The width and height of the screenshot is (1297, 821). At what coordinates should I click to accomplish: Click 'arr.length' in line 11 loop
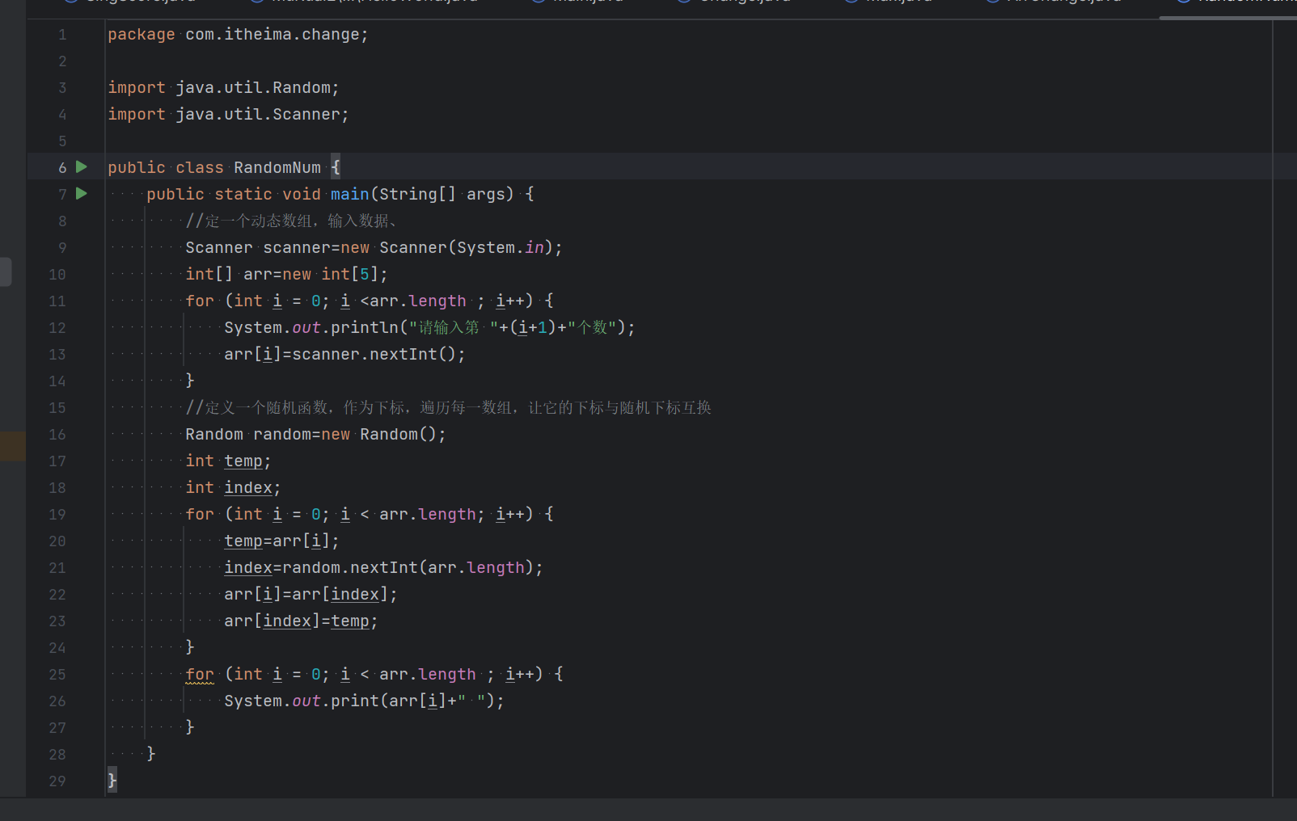pyautogui.click(x=418, y=301)
